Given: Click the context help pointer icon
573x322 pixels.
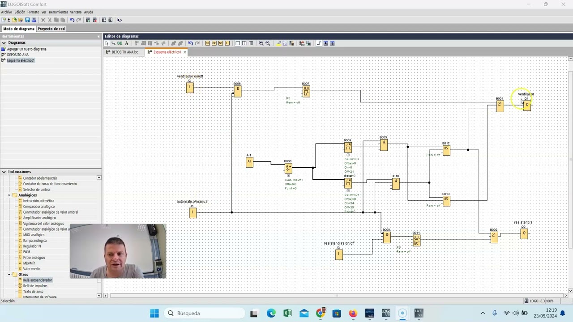Looking at the screenshot, I should point(120,20).
